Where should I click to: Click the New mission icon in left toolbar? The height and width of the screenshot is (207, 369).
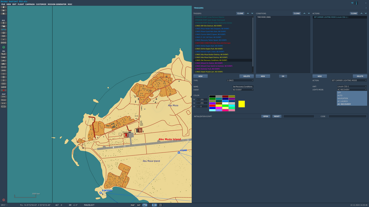tap(3, 8)
